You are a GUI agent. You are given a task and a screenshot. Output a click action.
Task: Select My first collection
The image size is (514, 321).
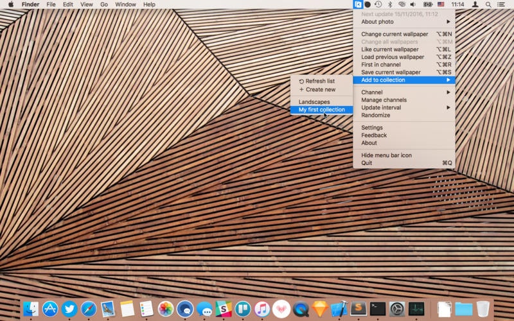[x=321, y=110]
